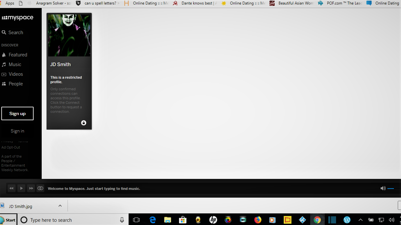This screenshot has width=401, height=225.
Task: Expand the JD Smith.jpg download options
Action: tap(60, 206)
